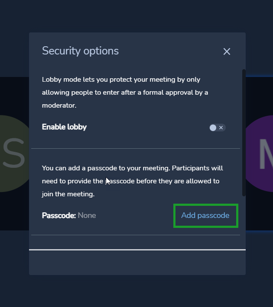
Task: Click the empty footer area of dialog
Action: tap(137, 262)
